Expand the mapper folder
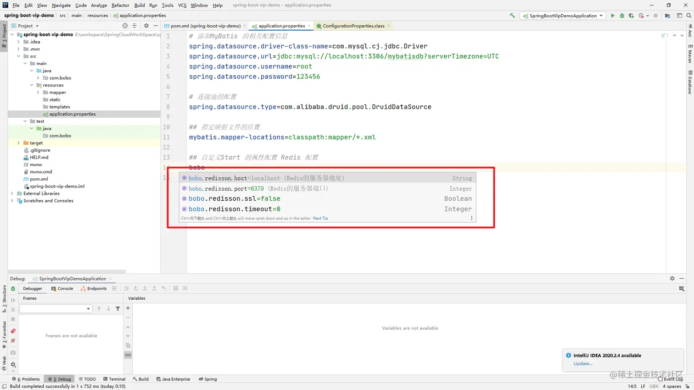This screenshot has width=694, height=390. point(38,93)
